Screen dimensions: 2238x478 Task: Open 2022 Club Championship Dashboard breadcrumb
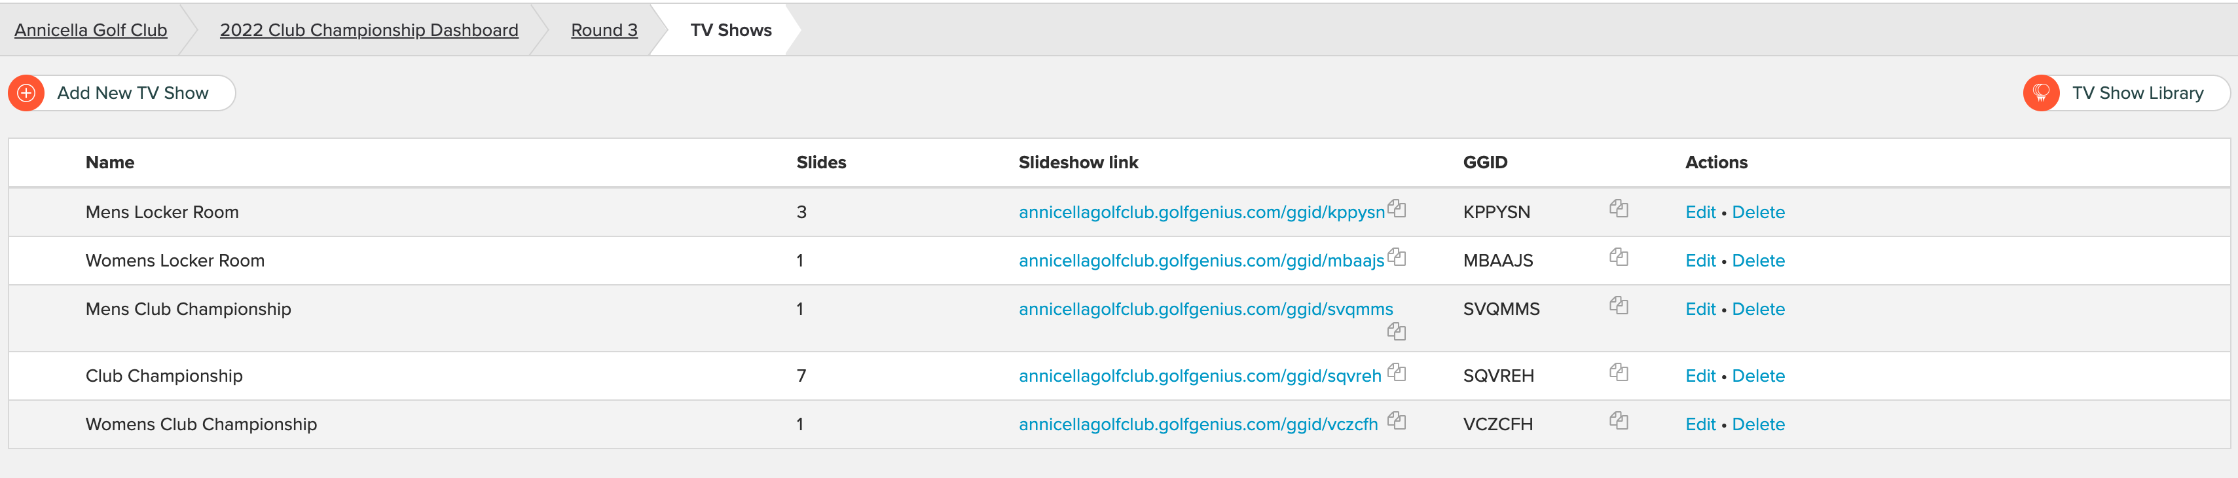point(369,30)
